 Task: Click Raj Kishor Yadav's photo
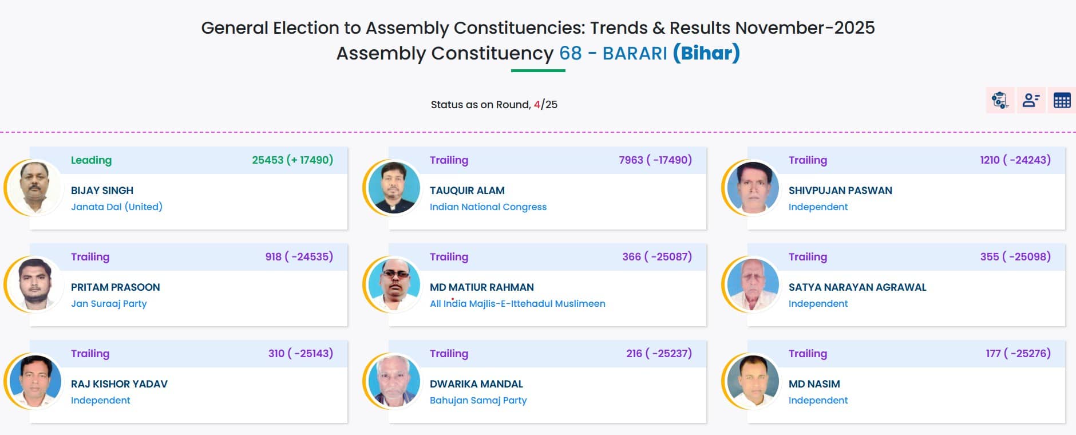(35, 381)
